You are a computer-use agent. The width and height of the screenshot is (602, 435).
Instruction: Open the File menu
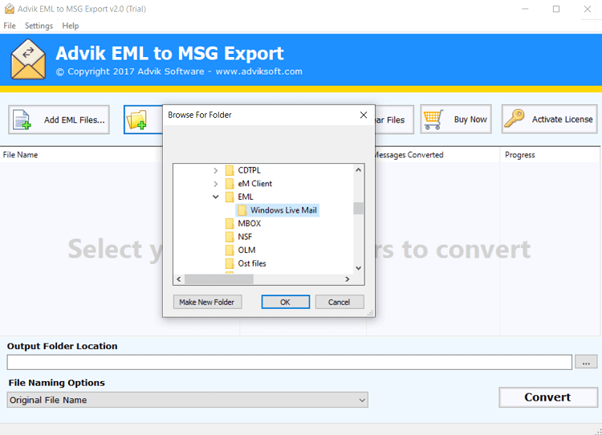click(x=10, y=26)
